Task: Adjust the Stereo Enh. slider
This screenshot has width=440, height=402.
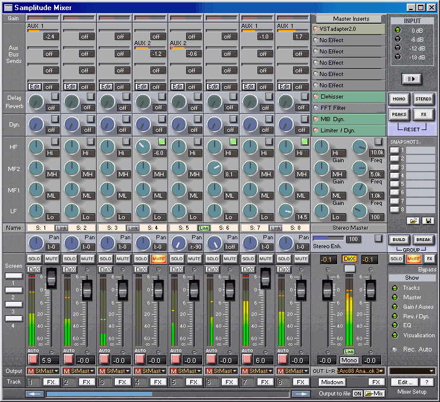Action: [328, 238]
